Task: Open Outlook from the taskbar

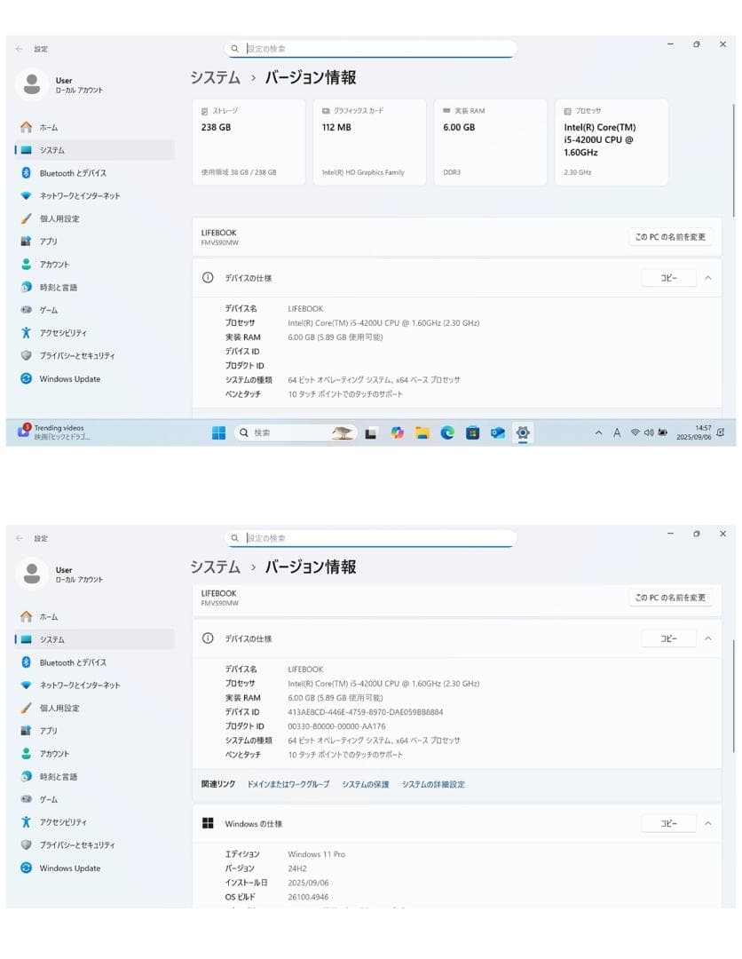Action: coord(498,432)
